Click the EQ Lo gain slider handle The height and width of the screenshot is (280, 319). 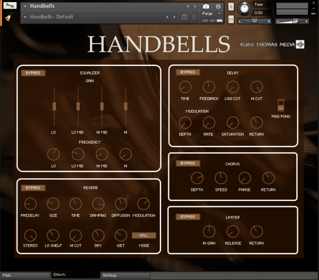point(54,106)
